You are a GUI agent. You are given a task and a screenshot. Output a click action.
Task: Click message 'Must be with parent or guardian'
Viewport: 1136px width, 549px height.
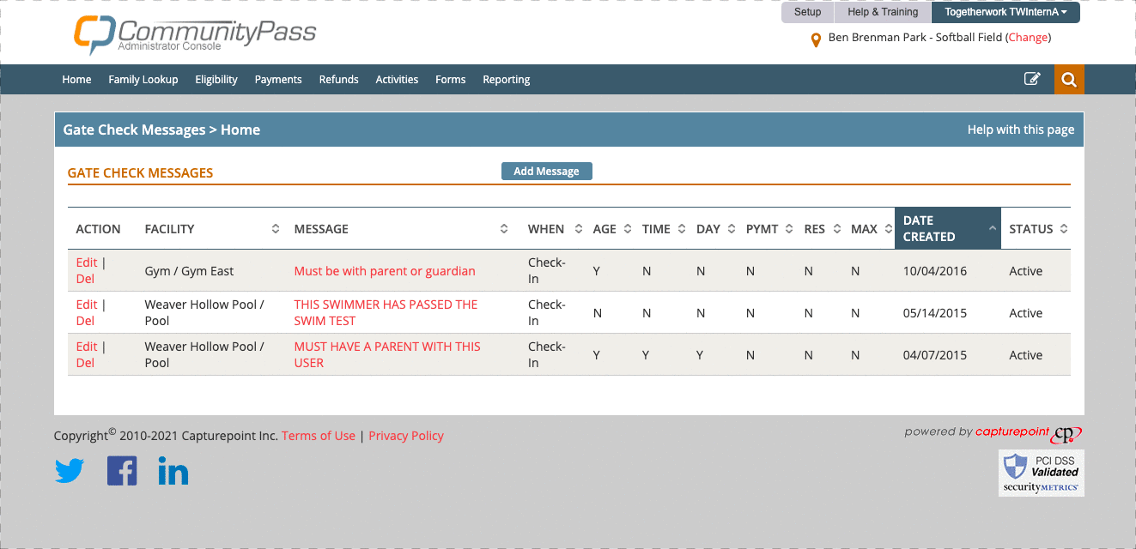point(385,271)
